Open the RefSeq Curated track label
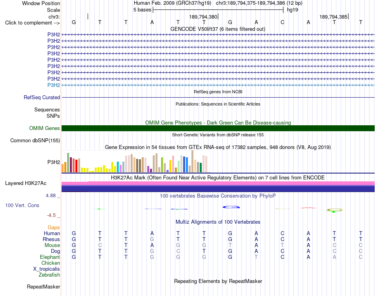Viewport: 375px width, 296px height. click(x=42, y=98)
